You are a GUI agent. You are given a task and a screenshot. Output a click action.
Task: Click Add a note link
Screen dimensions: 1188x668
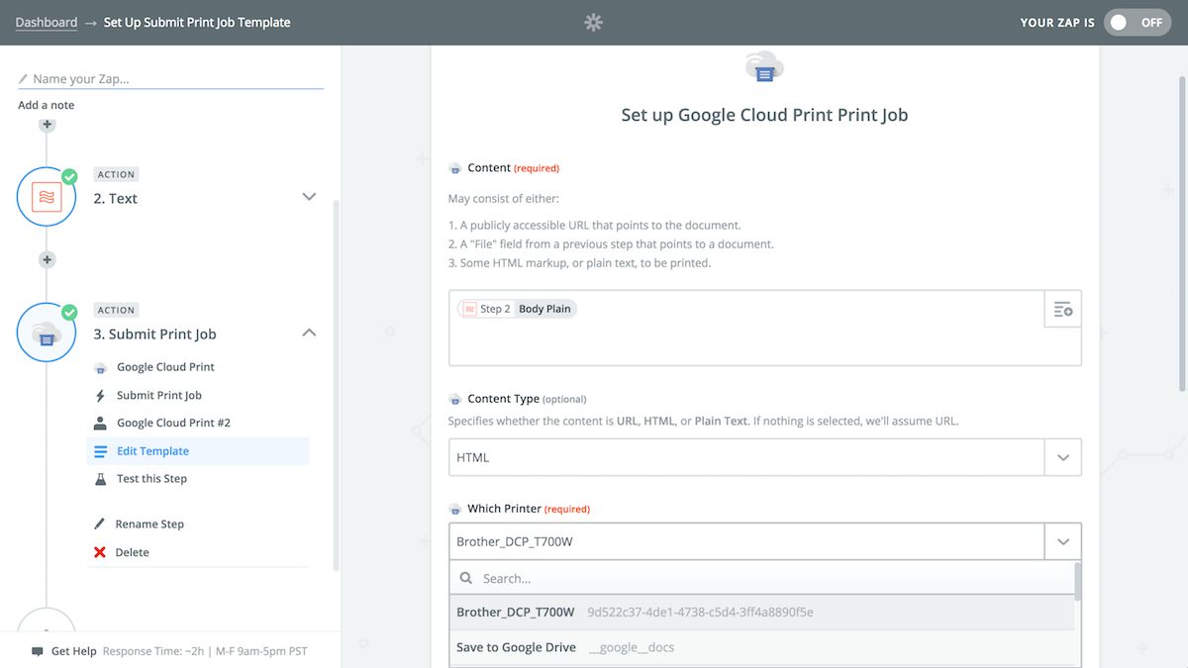[x=46, y=105]
